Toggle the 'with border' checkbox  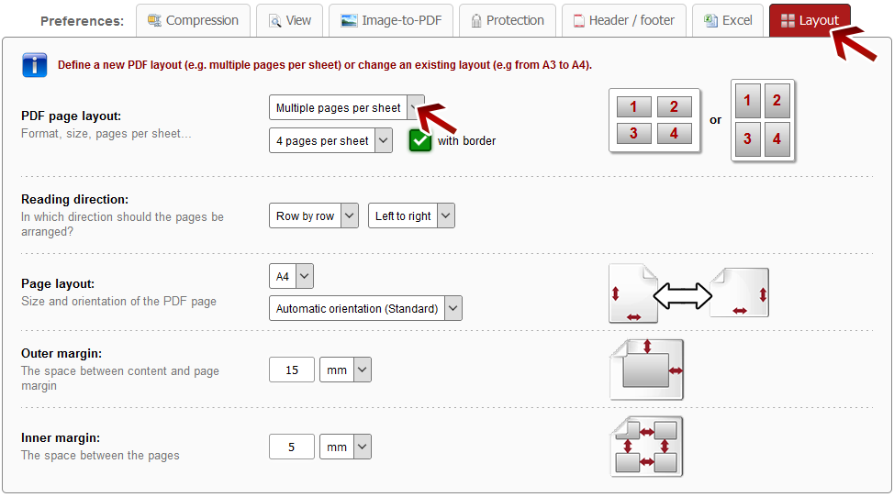click(420, 140)
